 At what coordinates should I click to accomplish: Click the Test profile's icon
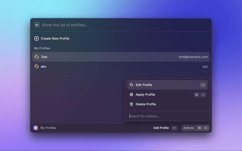coord(37,57)
